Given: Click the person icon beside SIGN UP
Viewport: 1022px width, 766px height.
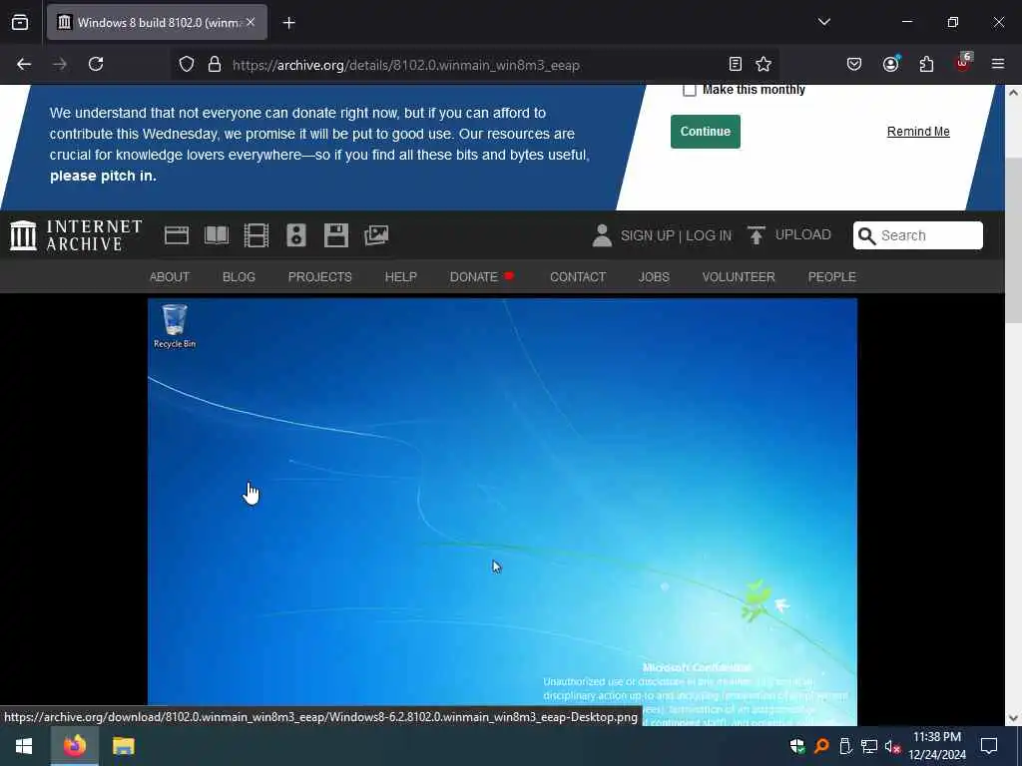Looking at the screenshot, I should pyautogui.click(x=602, y=235).
